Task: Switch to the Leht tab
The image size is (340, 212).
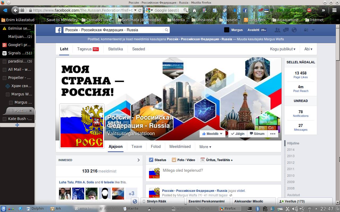Action: 64,49
